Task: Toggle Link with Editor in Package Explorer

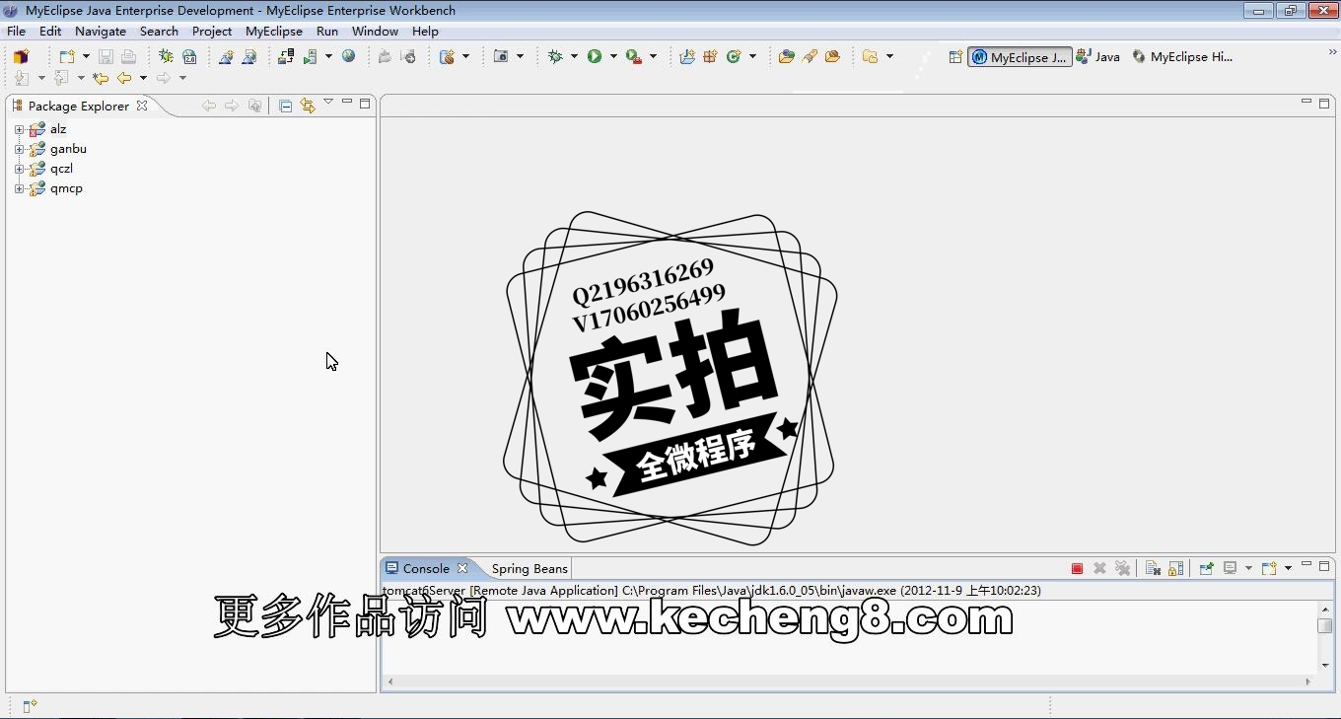Action: pos(307,106)
